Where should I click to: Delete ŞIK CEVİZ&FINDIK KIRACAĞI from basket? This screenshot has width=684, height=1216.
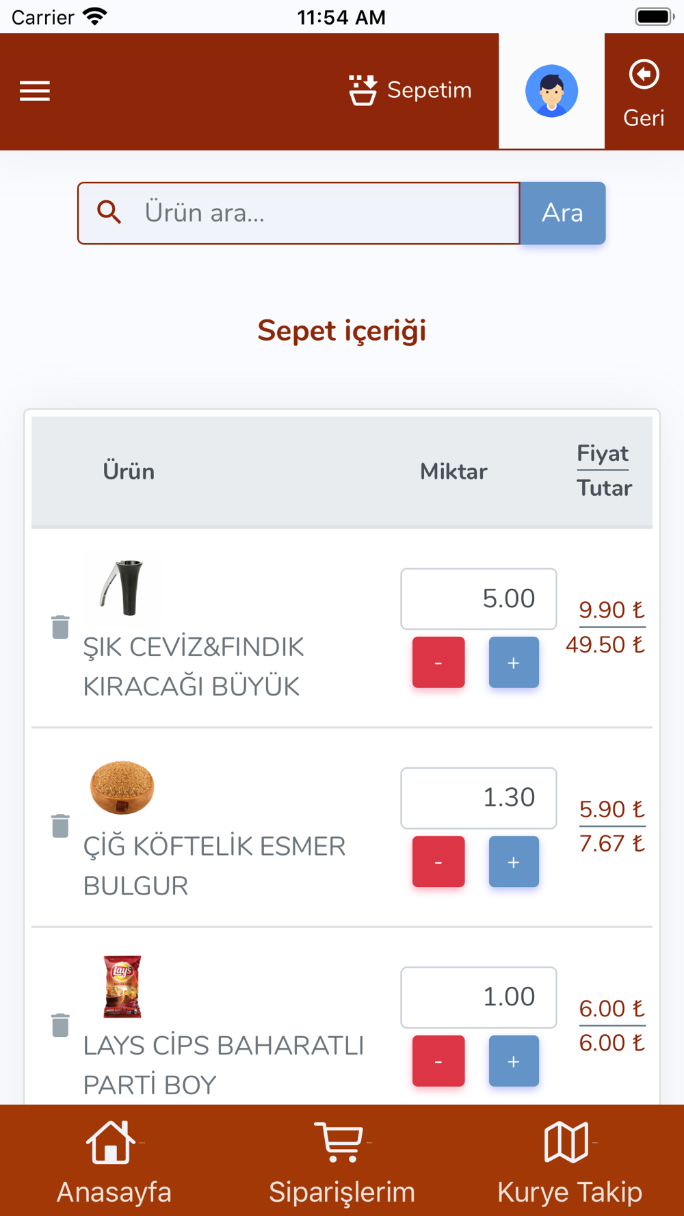[x=60, y=626]
